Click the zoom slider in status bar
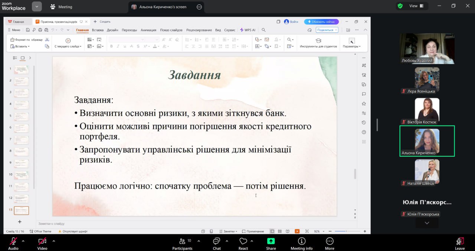Viewport: 475px width, 251px height. coord(346,231)
